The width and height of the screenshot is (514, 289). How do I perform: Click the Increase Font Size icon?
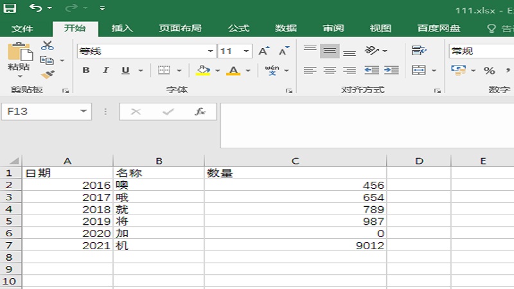click(263, 51)
